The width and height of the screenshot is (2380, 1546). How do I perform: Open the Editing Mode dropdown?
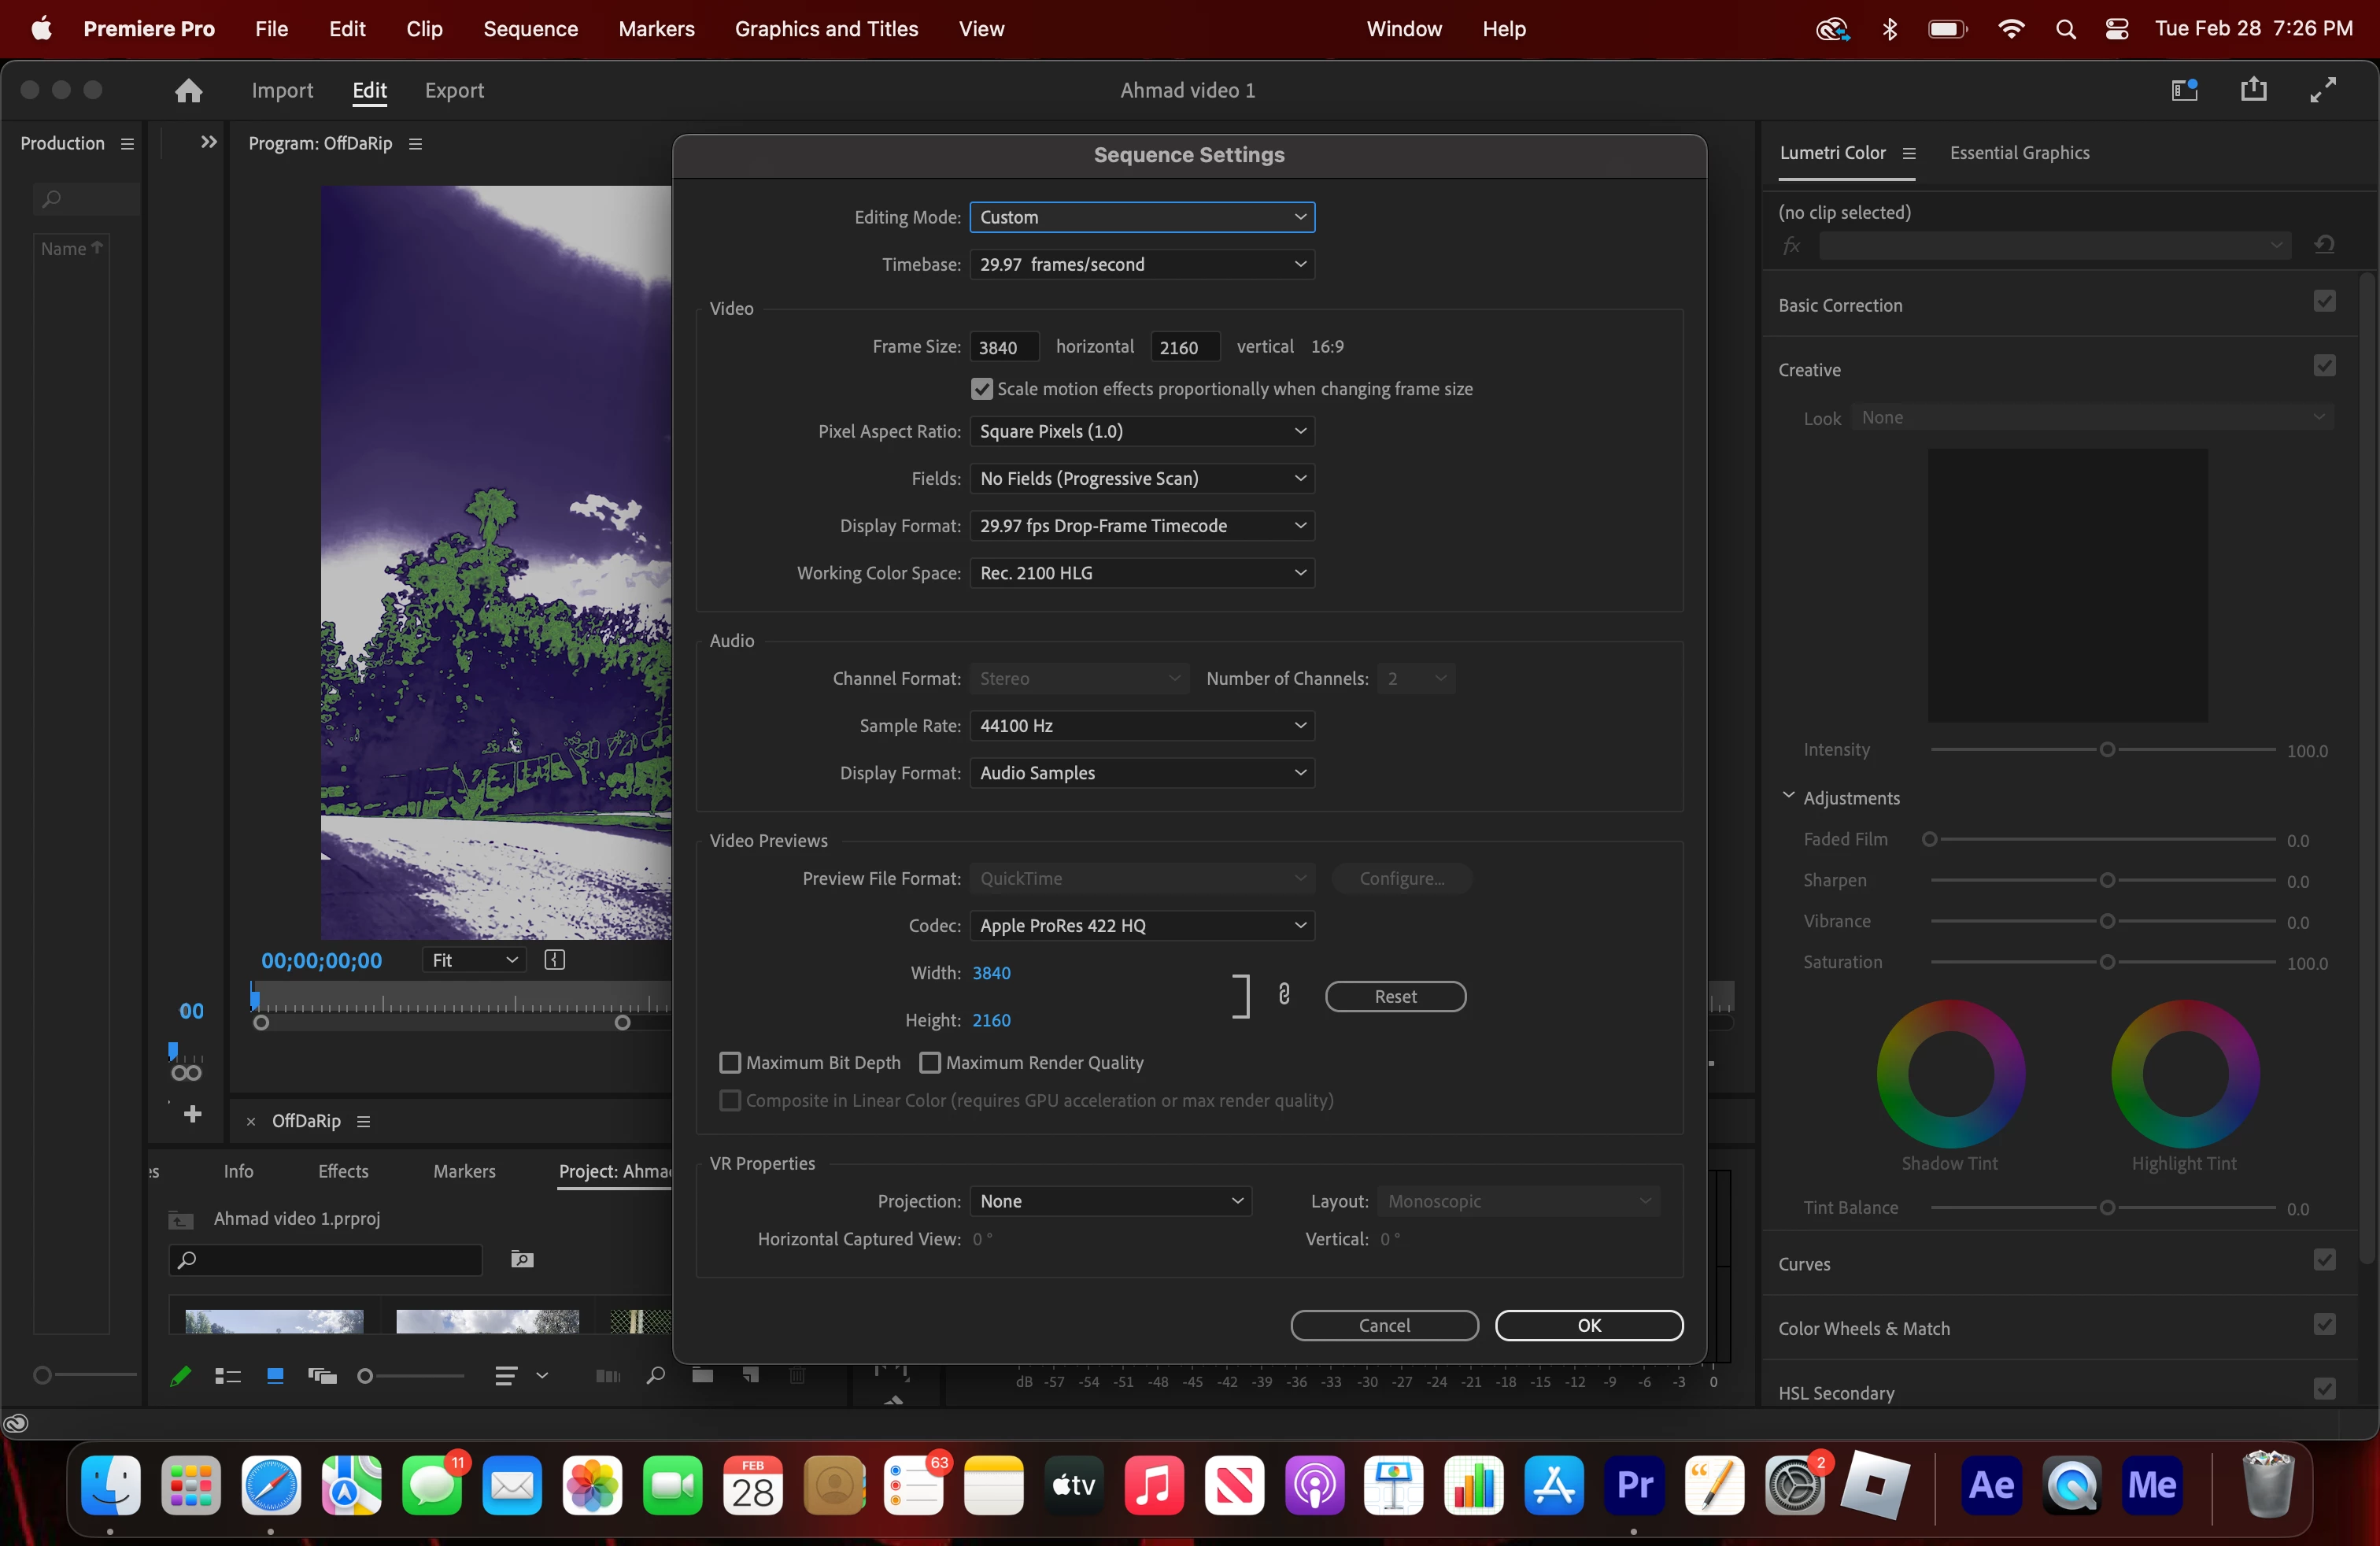click(x=1141, y=217)
